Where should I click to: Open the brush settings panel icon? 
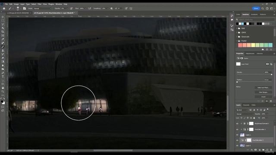coord(25,9)
